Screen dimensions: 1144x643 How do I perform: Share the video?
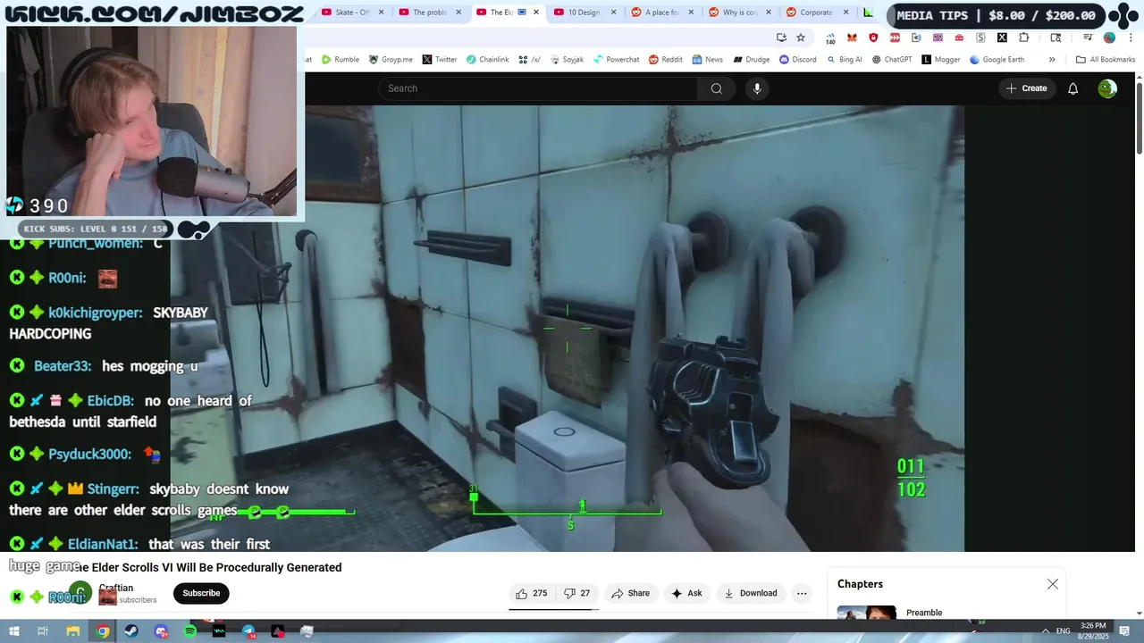coord(630,593)
